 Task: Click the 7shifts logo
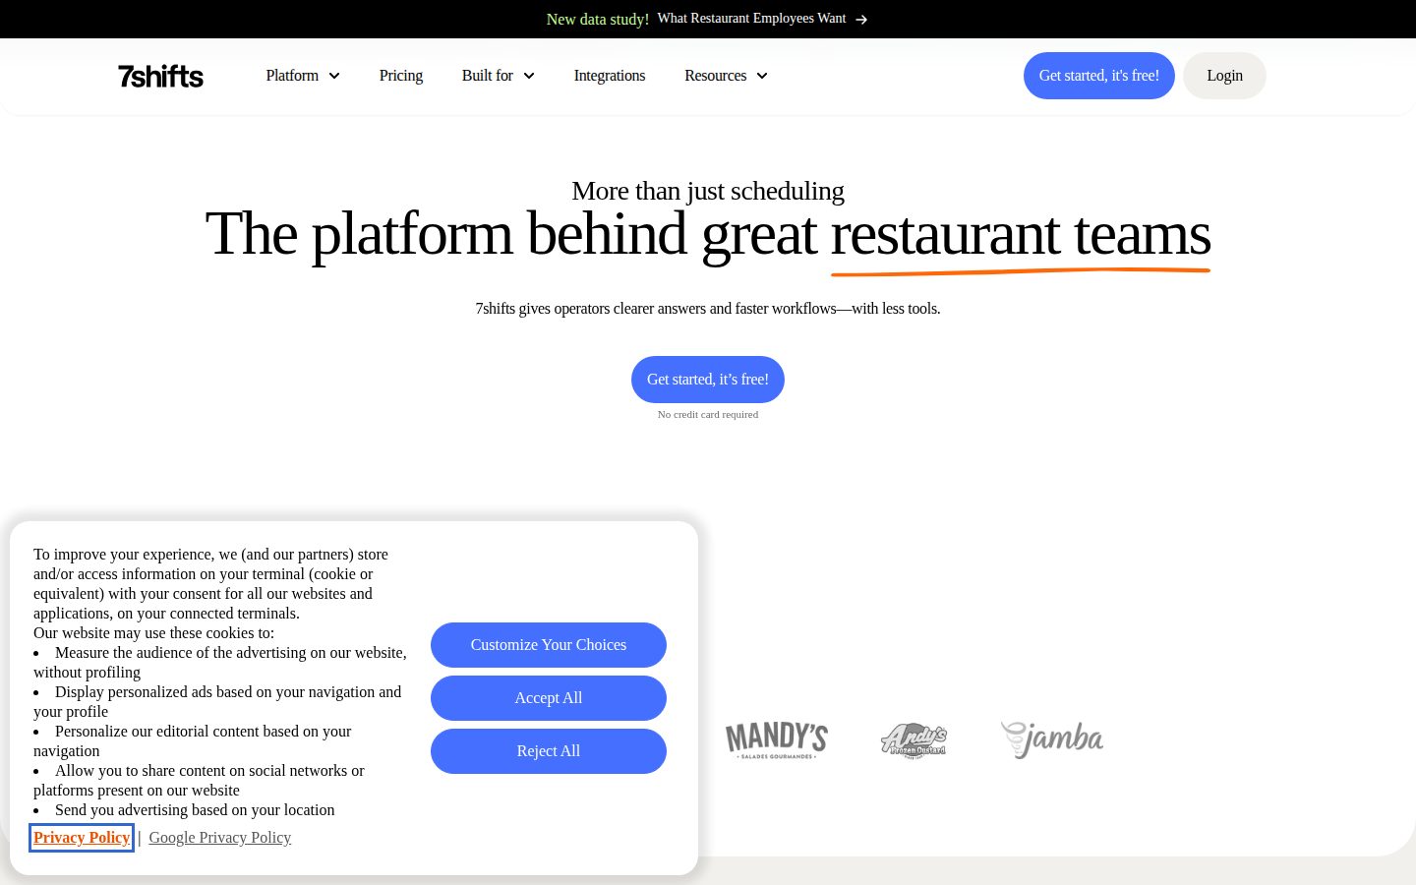pyautogui.click(x=160, y=76)
